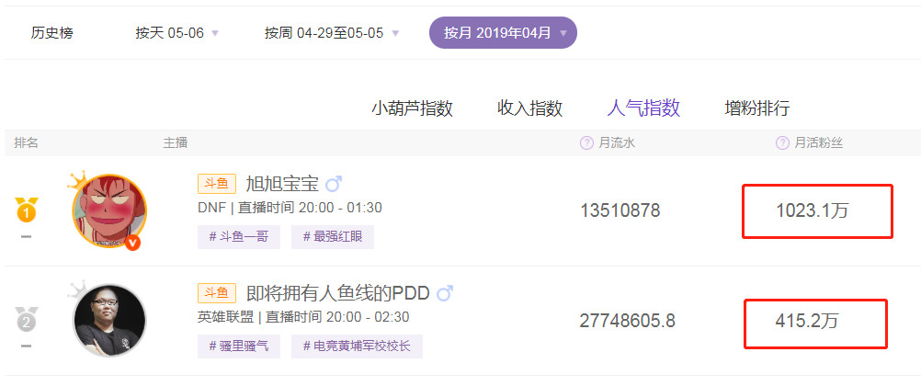Select the 人气指数 tab
This screenshot has width=921, height=386.
(x=643, y=108)
